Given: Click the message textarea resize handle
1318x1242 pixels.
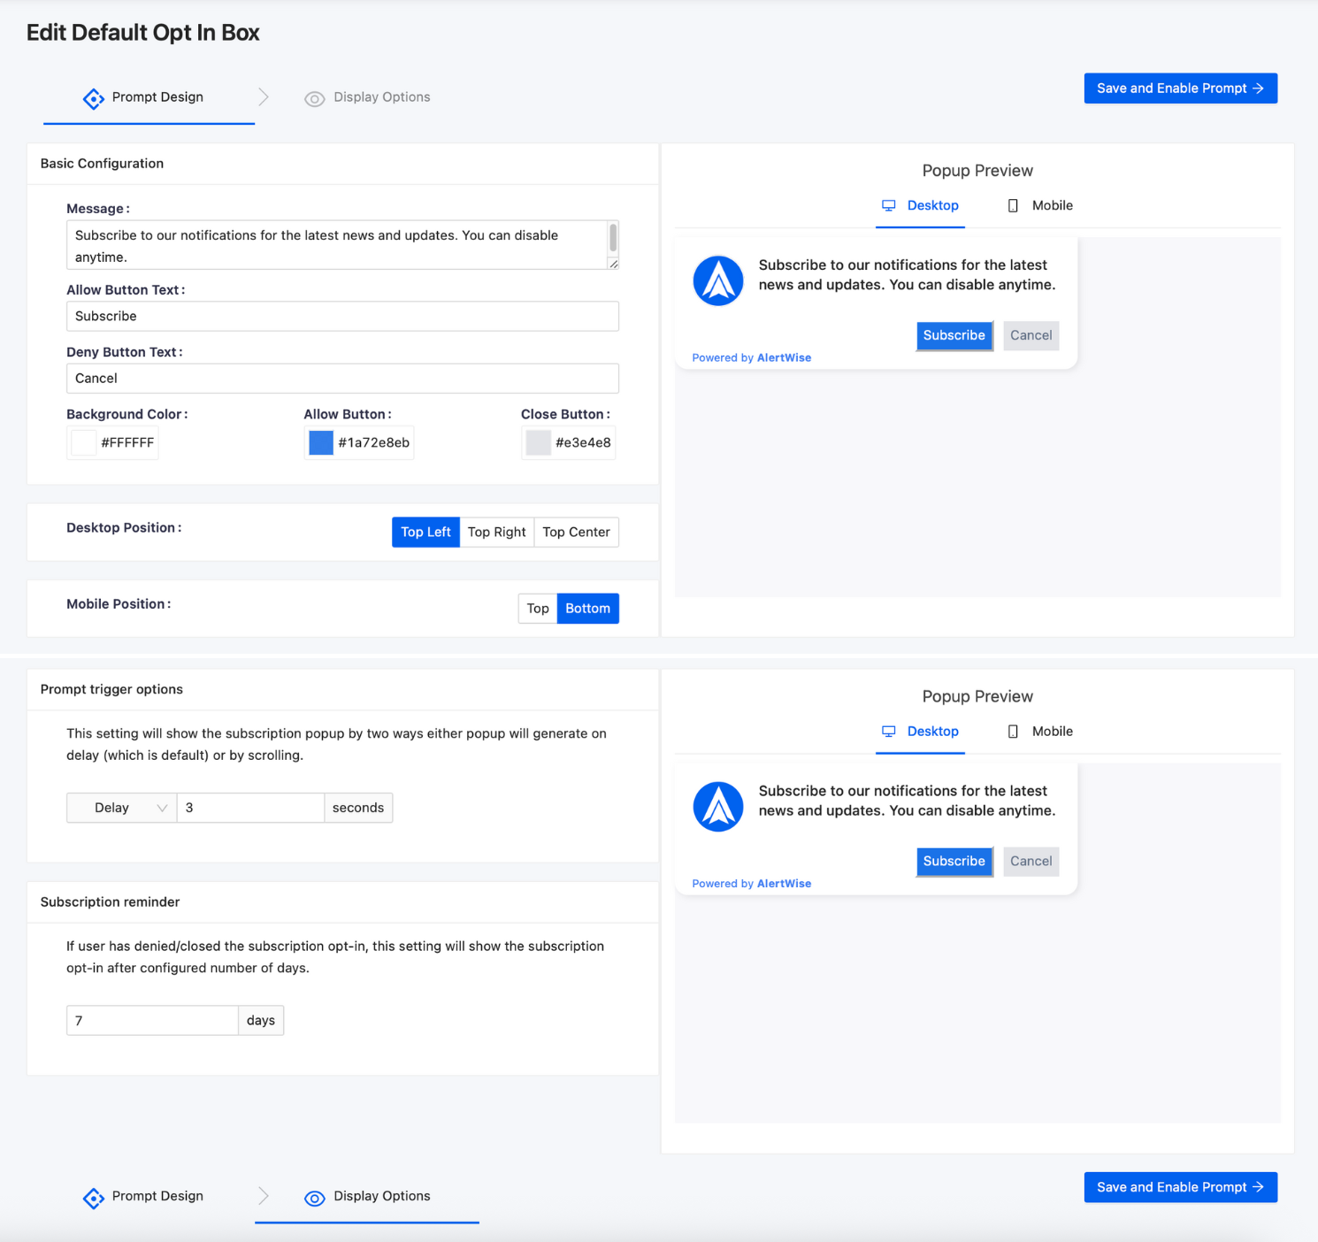Looking at the screenshot, I should tap(613, 263).
